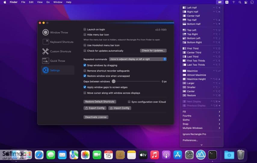
Task: Choose Smaller icon in menu
Action: (x=184, y=87)
